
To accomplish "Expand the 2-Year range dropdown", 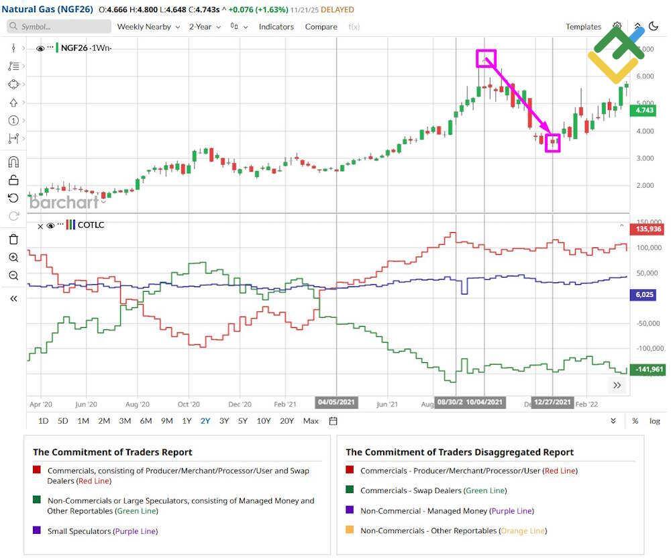I will point(201,27).
